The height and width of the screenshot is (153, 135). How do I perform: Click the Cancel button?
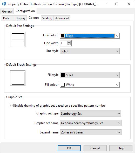95,148
